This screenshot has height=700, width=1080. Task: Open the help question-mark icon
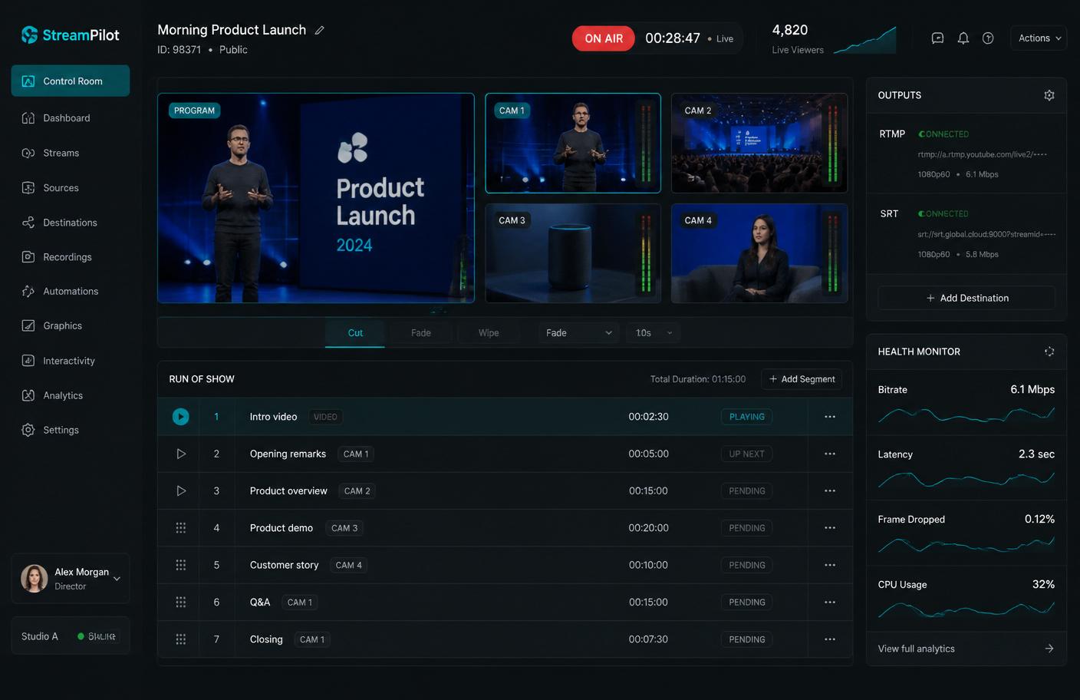click(x=988, y=38)
